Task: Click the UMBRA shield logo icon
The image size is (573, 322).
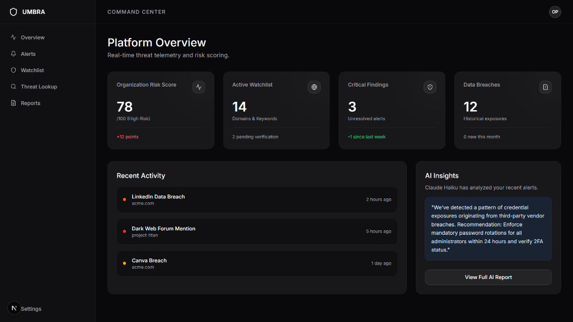Action: coord(13,12)
